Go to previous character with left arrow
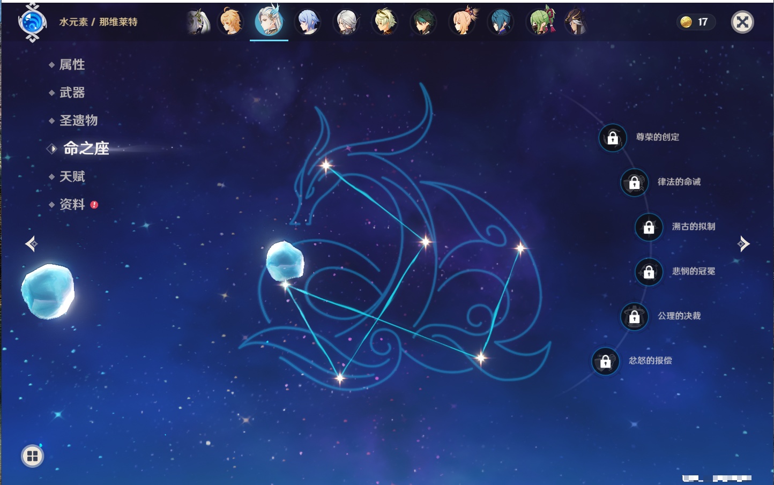Screen dimensions: 774x485 pos(31,244)
